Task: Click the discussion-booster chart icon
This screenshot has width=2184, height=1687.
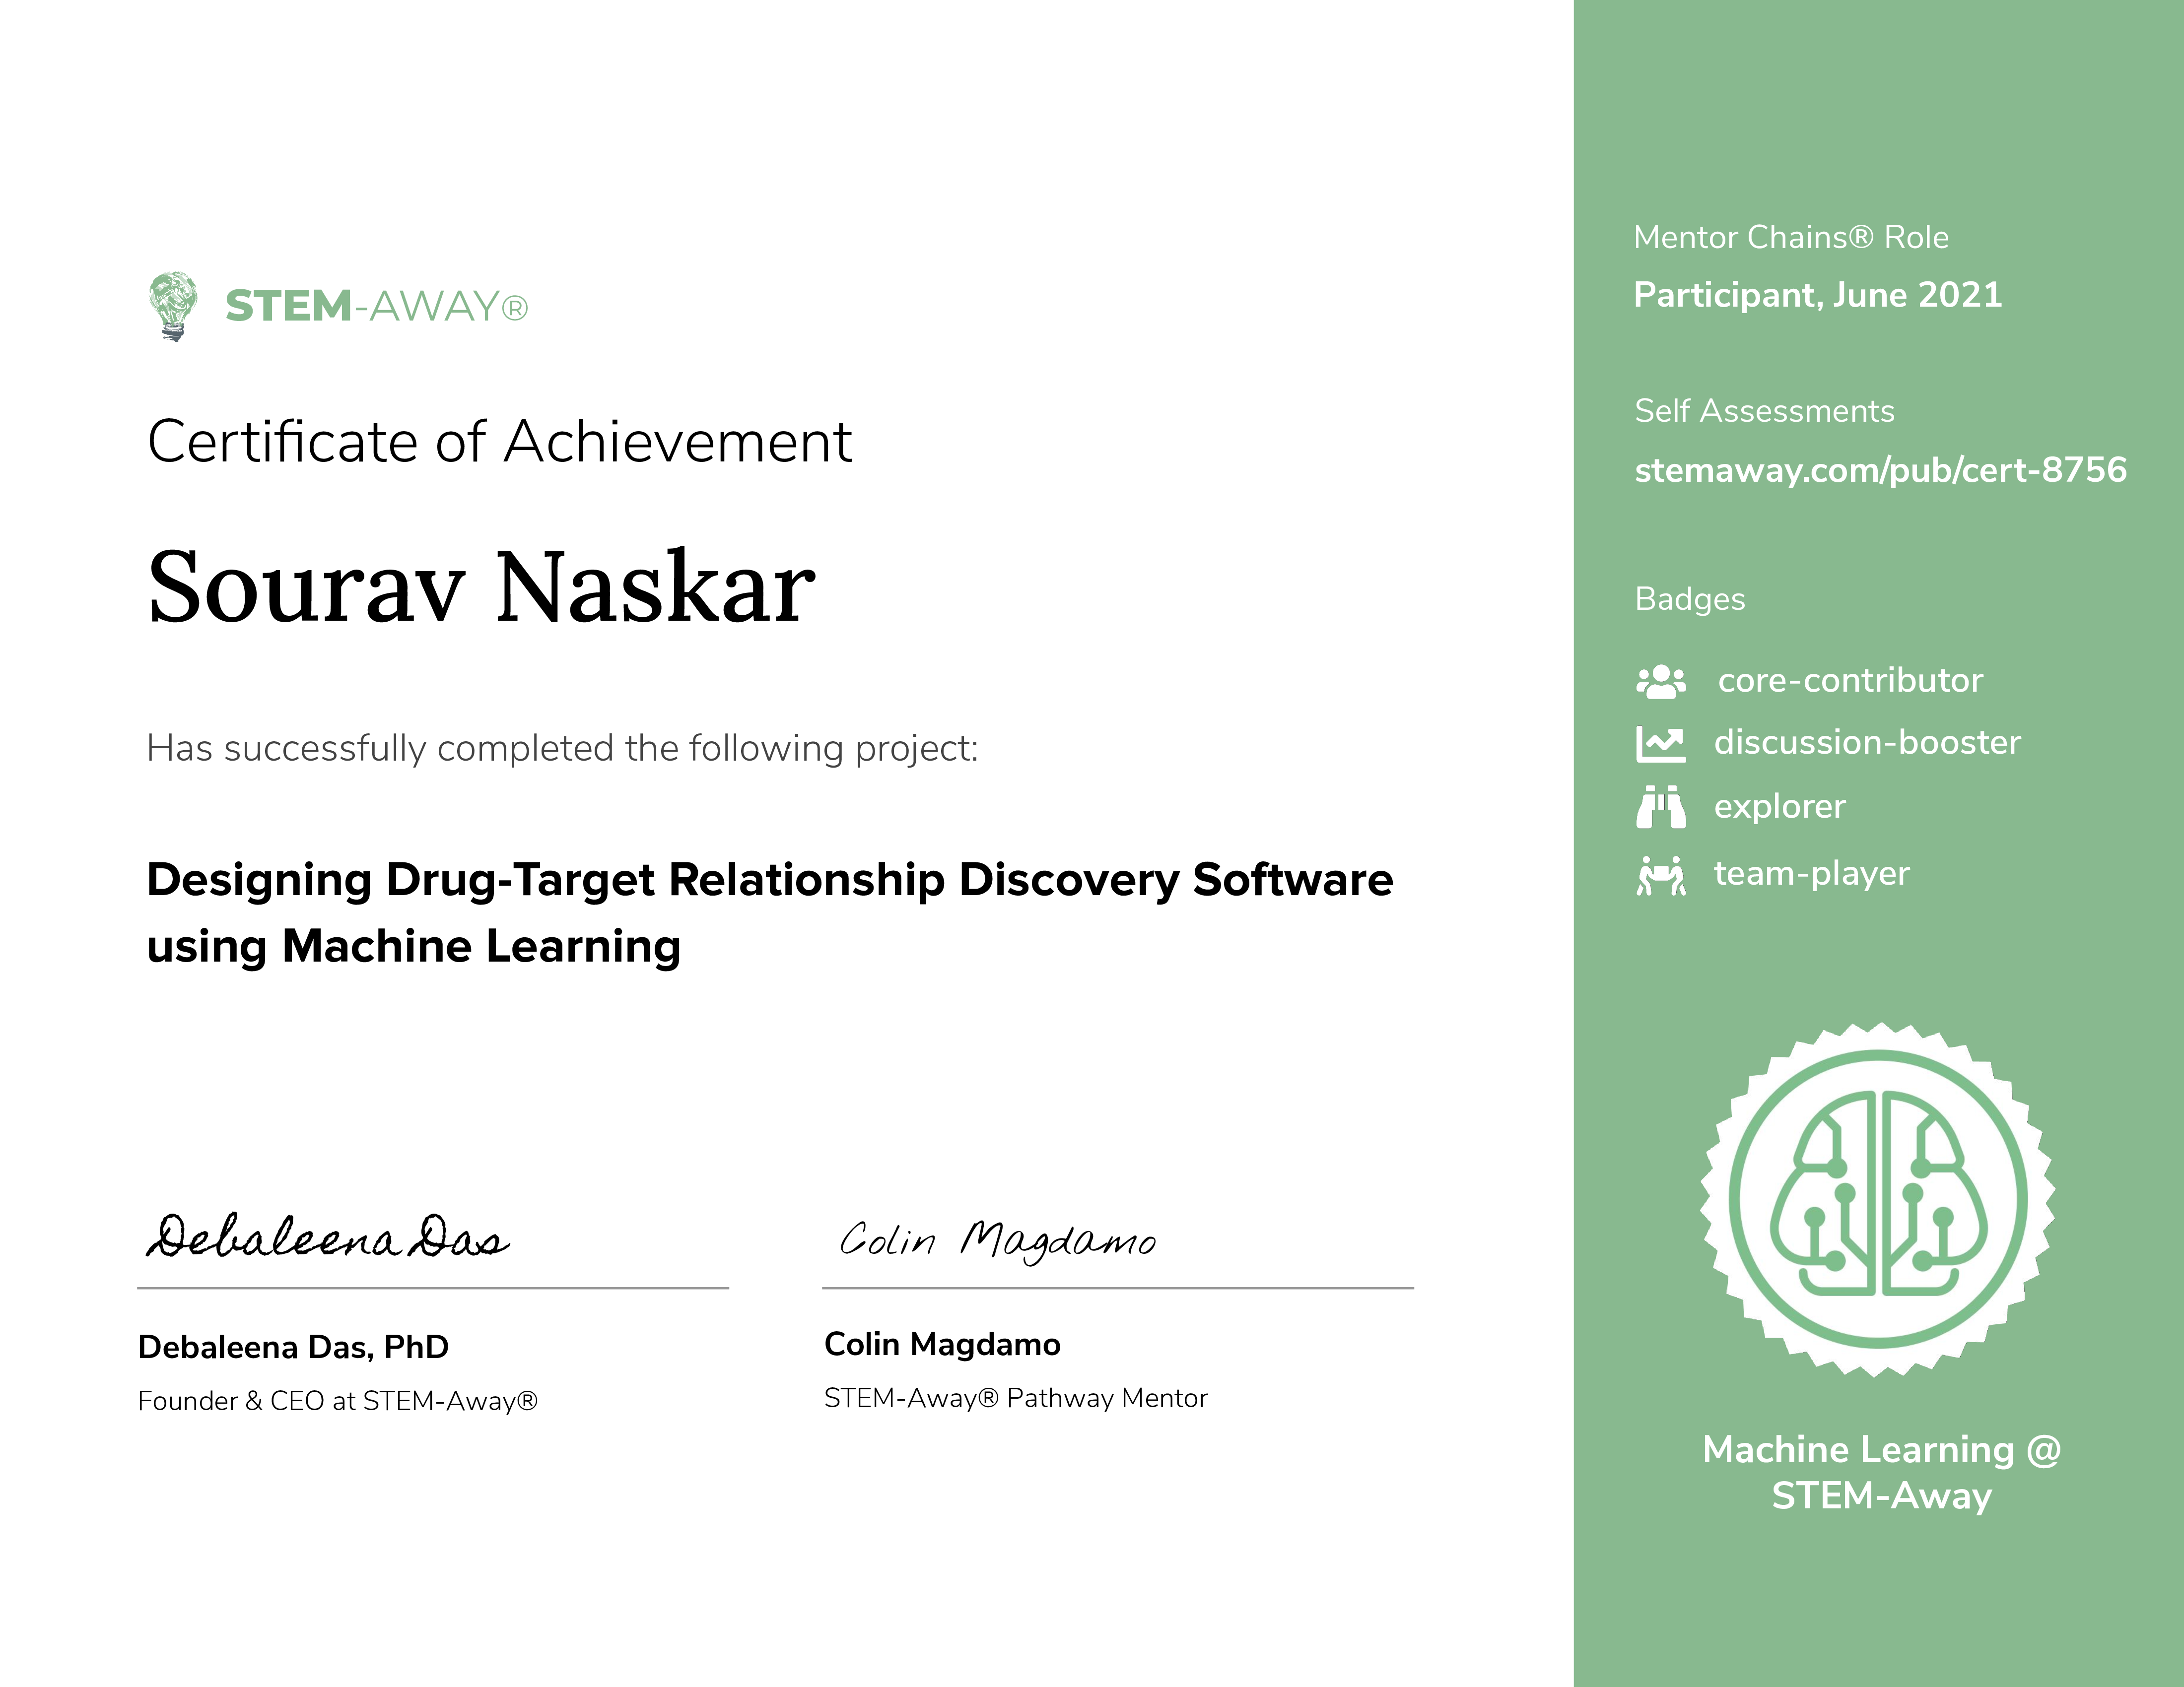Action: [1660, 744]
